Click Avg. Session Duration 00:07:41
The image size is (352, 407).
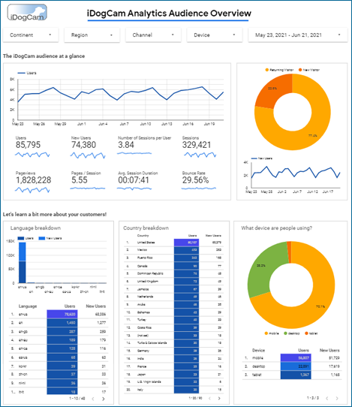pyautogui.click(x=134, y=180)
